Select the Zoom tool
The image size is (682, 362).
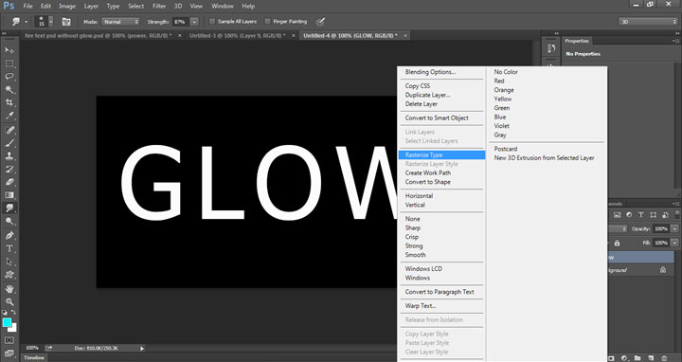click(x=9, y=301)
